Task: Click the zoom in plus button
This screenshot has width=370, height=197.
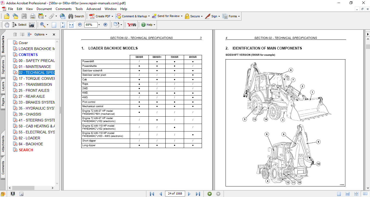Action: point(105,25)
